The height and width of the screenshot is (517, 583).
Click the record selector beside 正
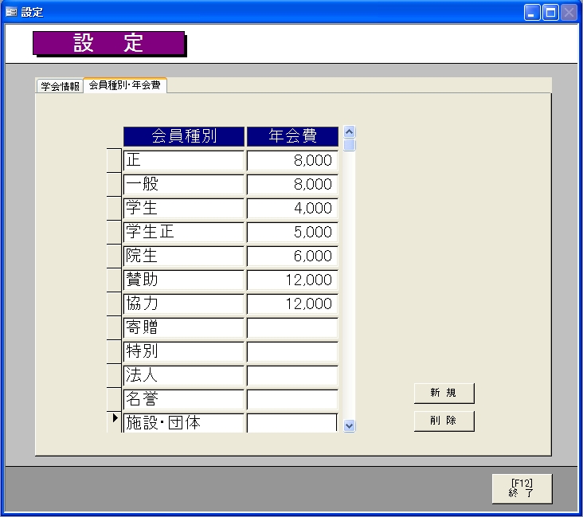(114, 160)
